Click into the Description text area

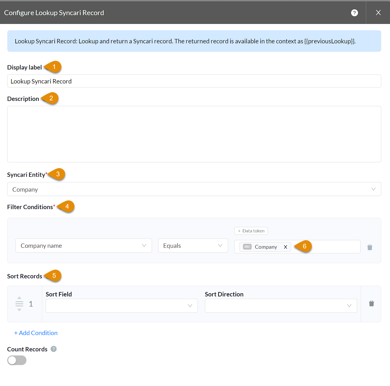194,134
